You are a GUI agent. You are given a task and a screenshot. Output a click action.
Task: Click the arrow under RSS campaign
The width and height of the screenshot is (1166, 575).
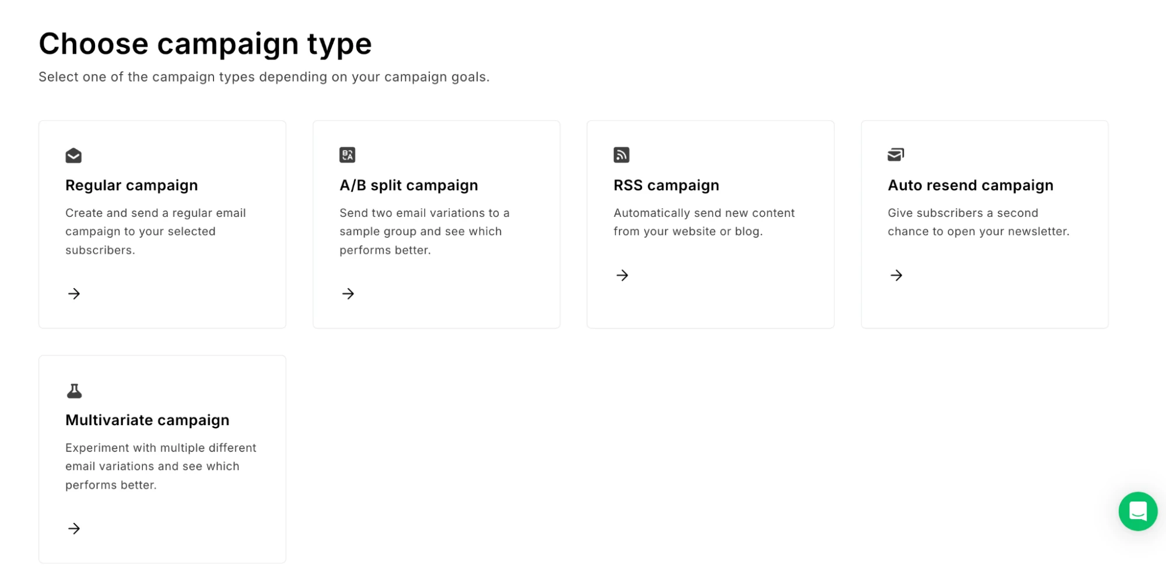[622, 275]
